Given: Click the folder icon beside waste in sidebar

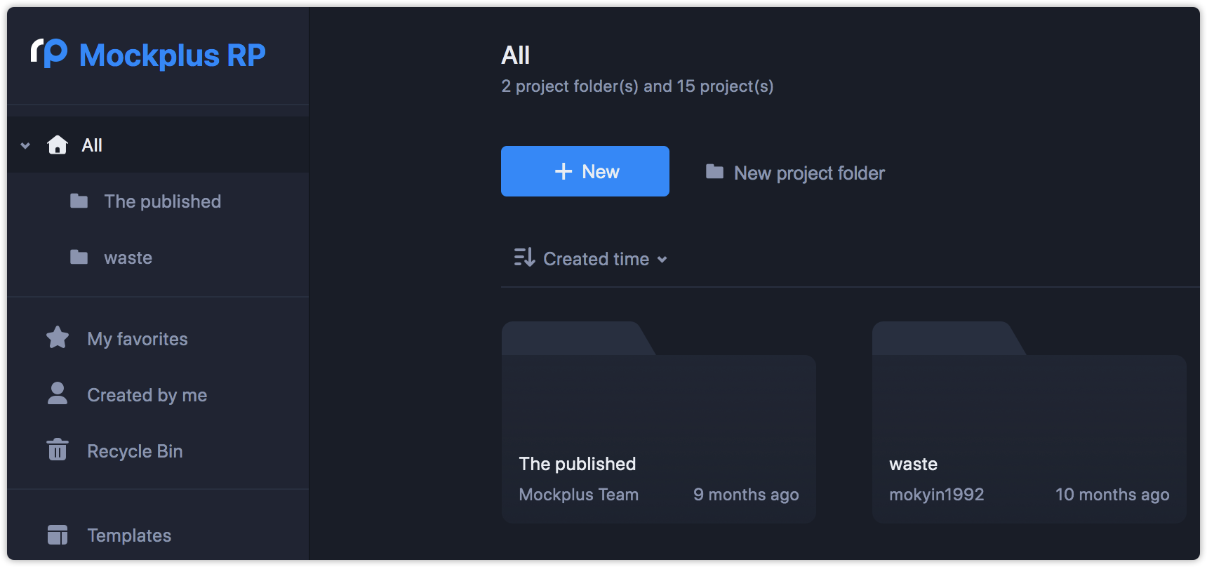Looking at the screenshot, I should 79,258.
